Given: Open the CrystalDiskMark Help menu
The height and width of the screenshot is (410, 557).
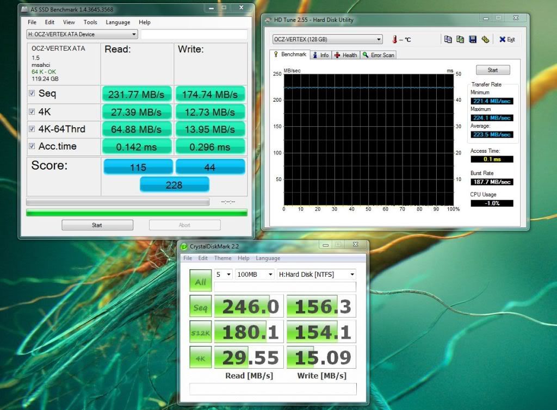Looking at the screenshot, I should [x=243, y=258].
